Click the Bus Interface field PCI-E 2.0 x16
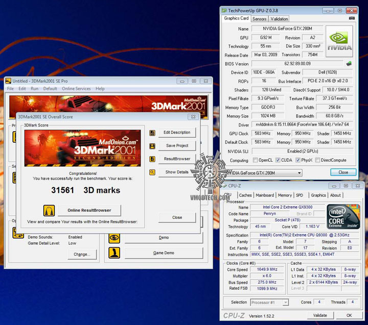The height and width of the screenshot is (325, 368). (x=328, y=81)
